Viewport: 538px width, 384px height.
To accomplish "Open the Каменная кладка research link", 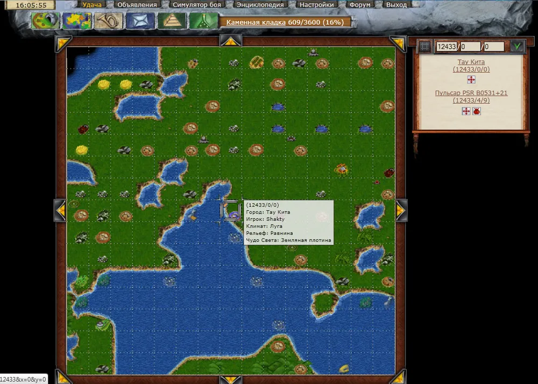I will tap(256, 22).
